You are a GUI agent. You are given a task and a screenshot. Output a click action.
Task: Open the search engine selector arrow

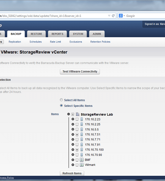coord(124,16)
